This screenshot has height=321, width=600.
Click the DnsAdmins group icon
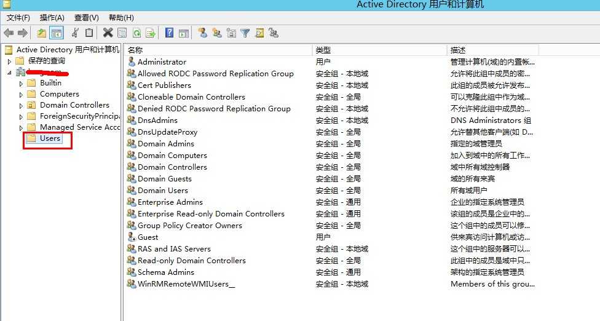132,120
